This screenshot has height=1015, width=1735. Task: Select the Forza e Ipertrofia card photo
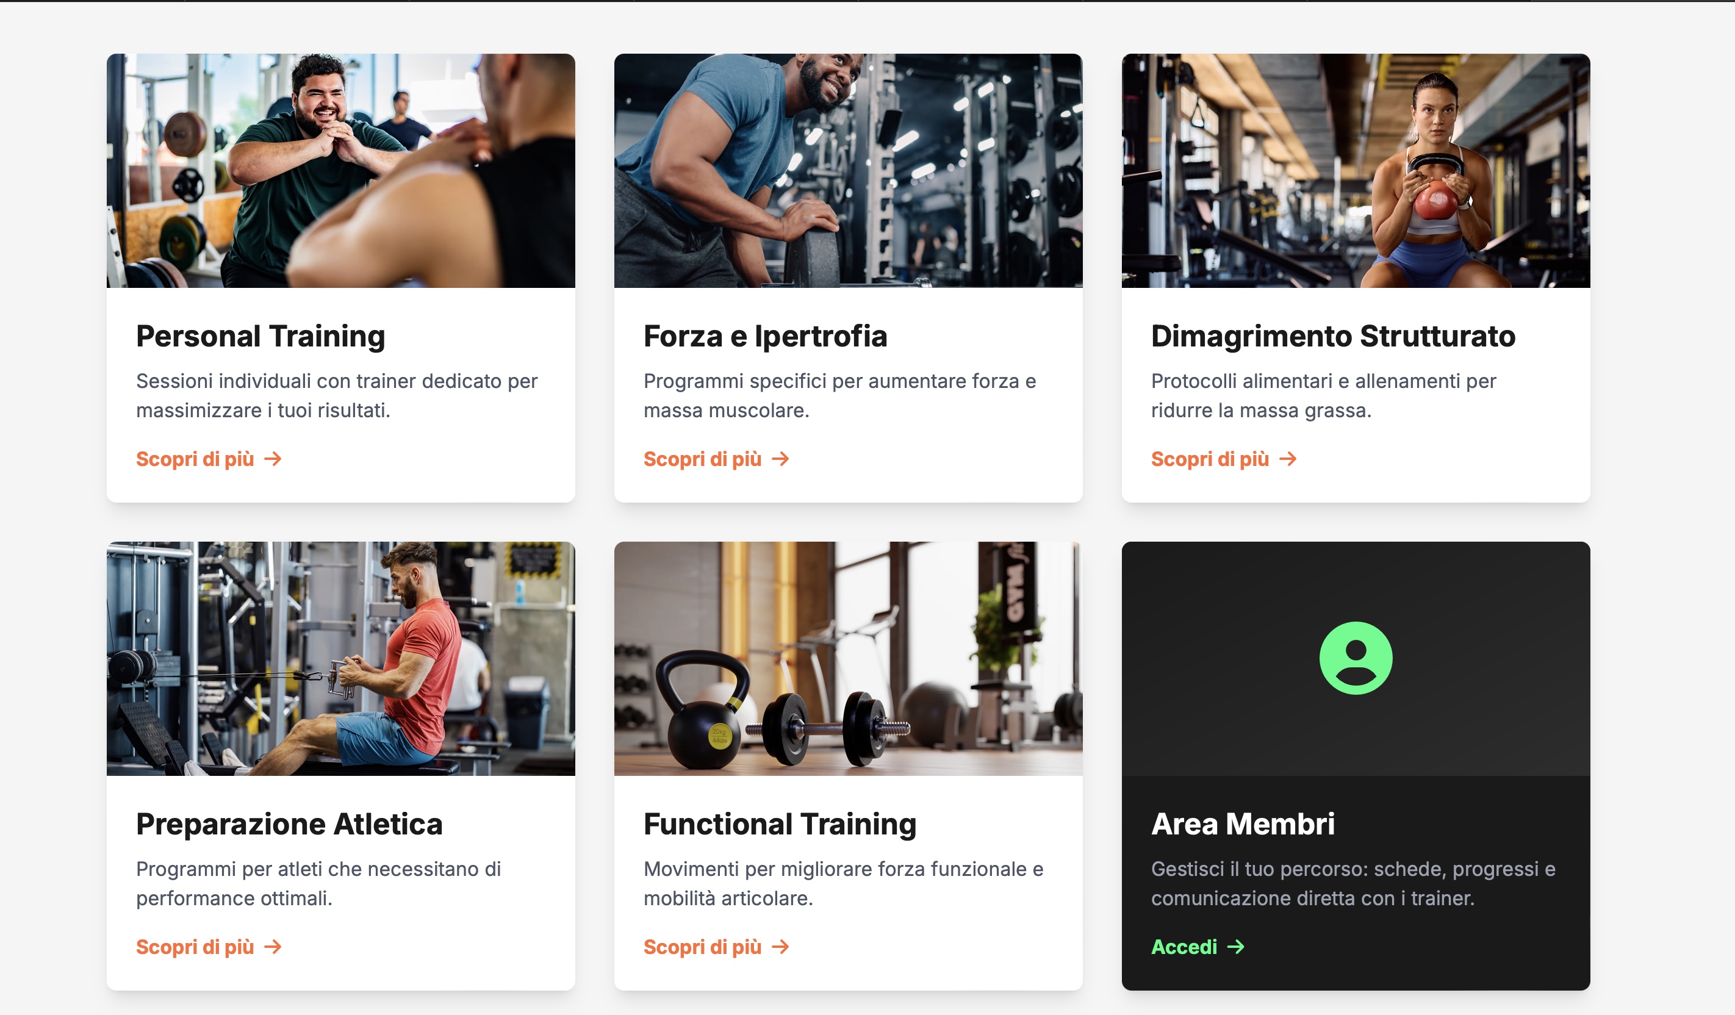[x=847, y=170]
